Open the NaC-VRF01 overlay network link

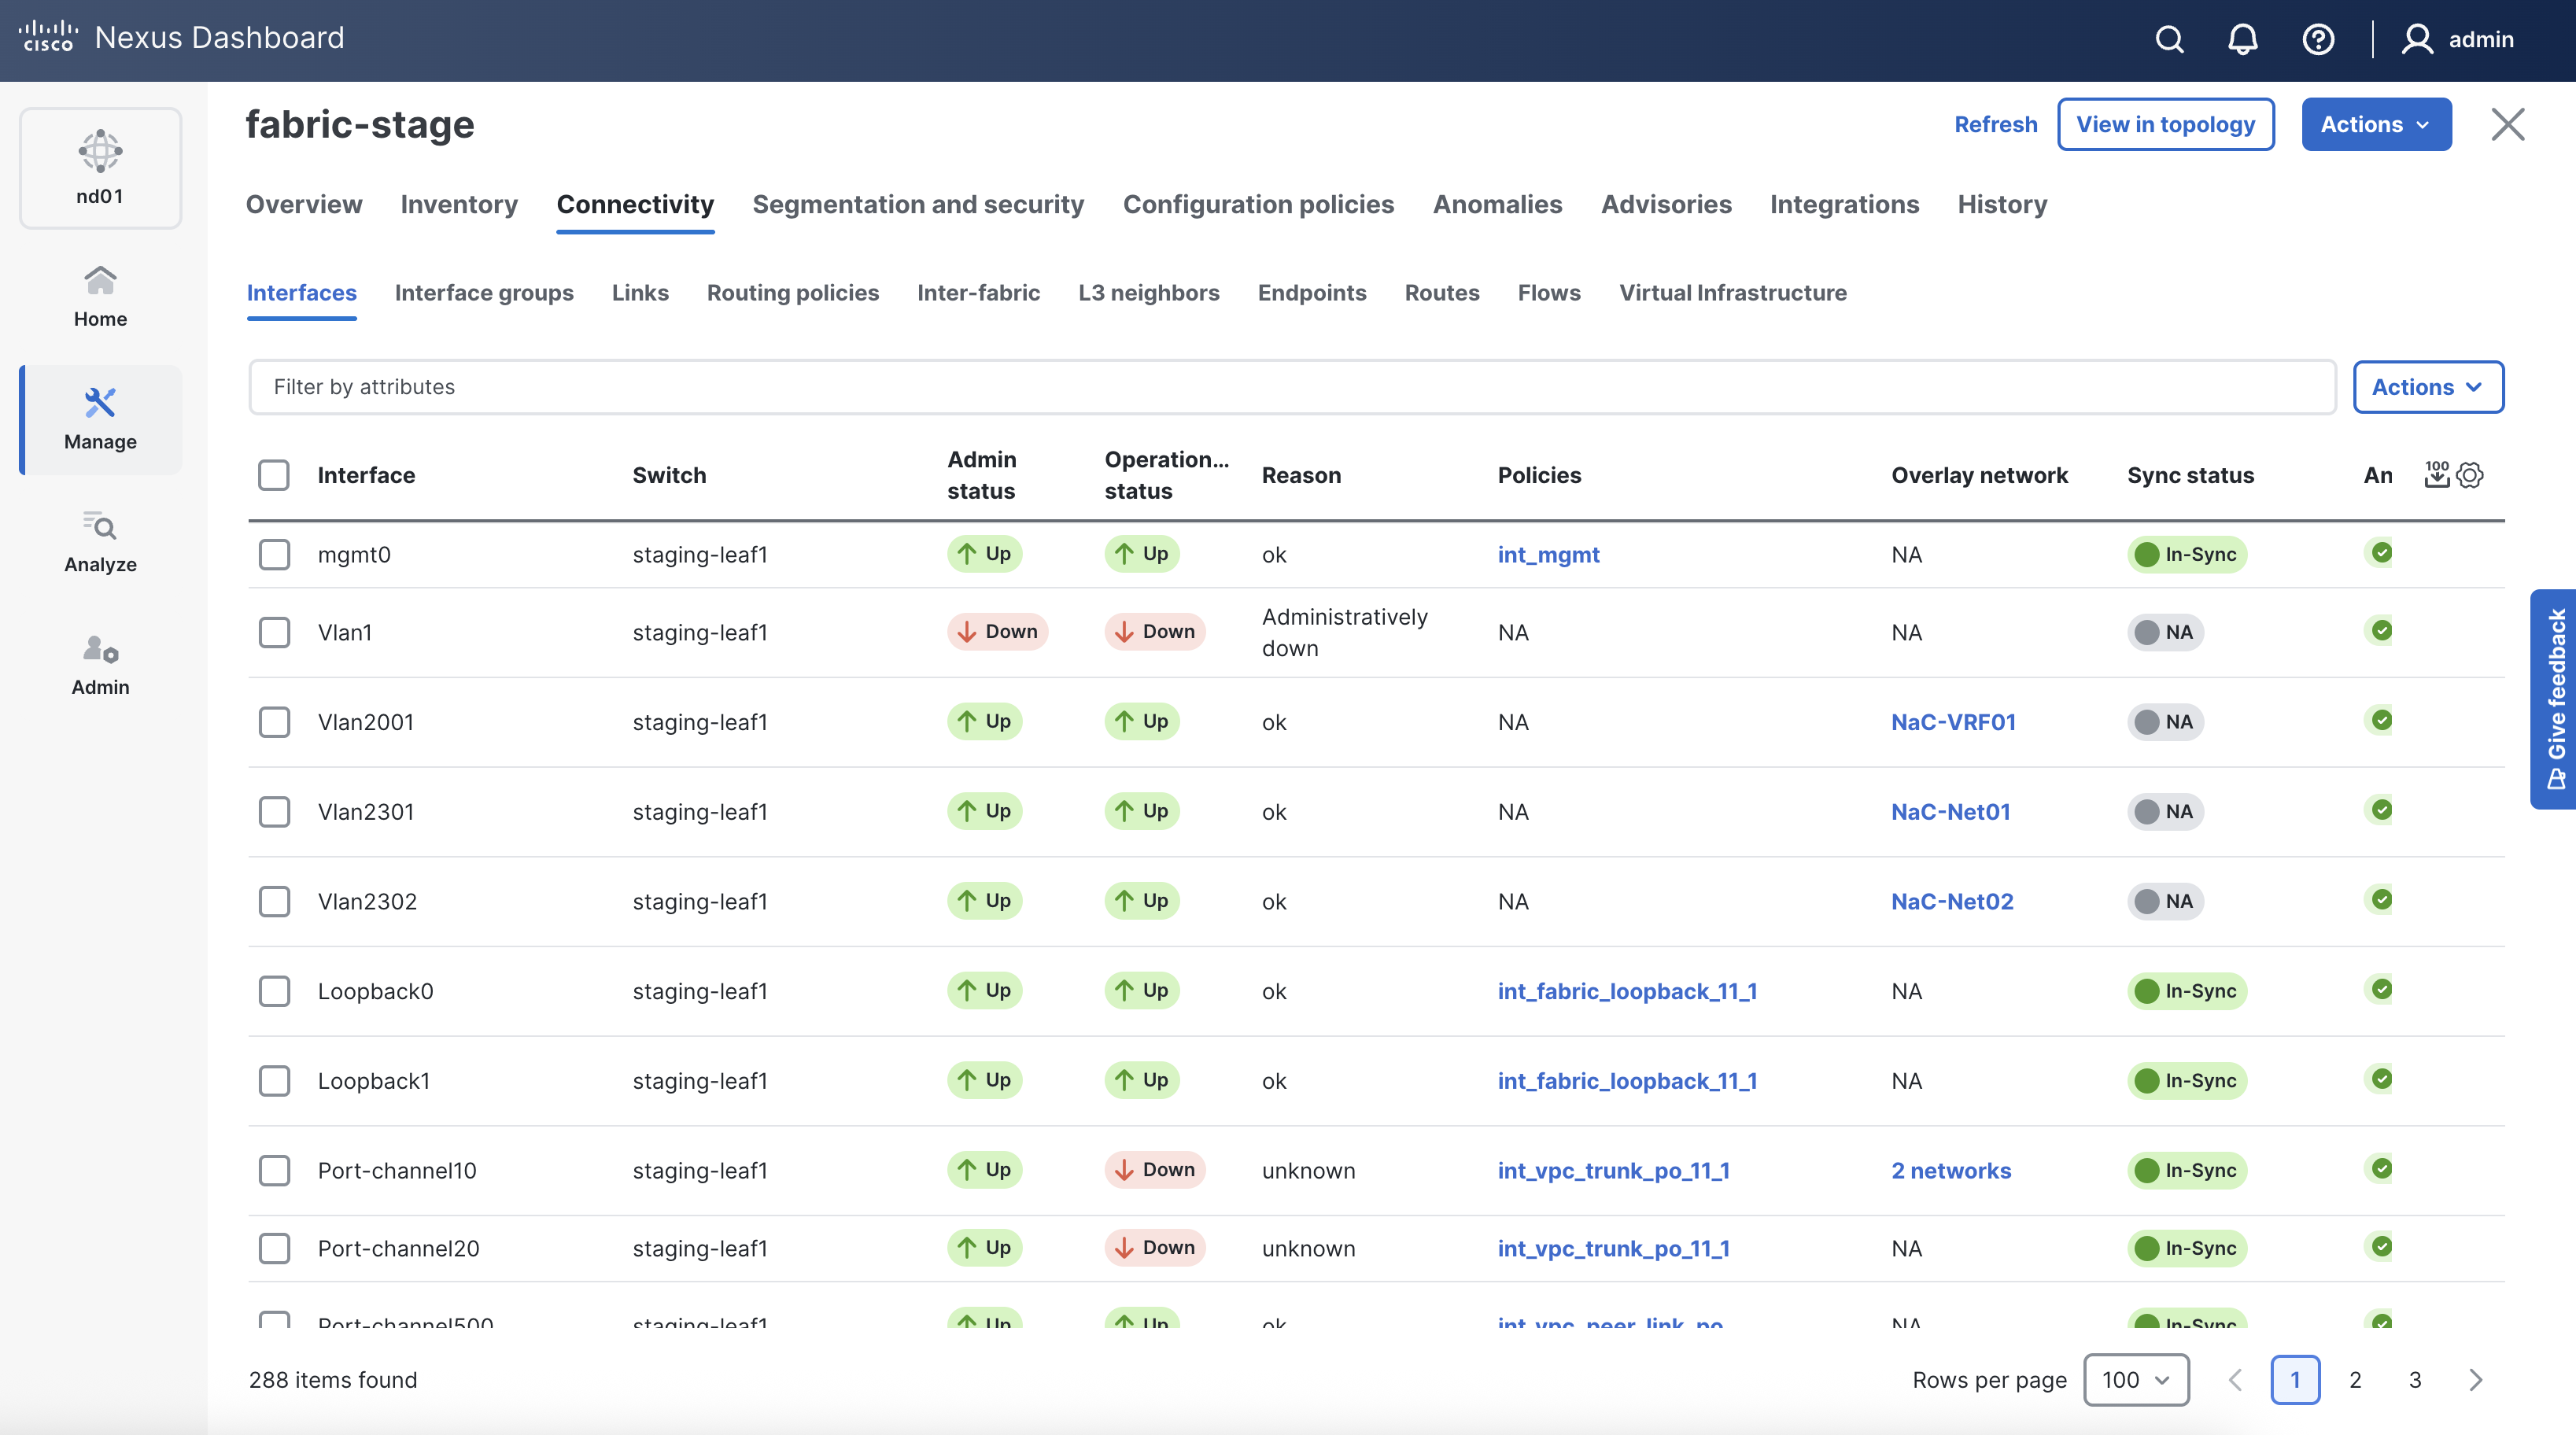1953,722
